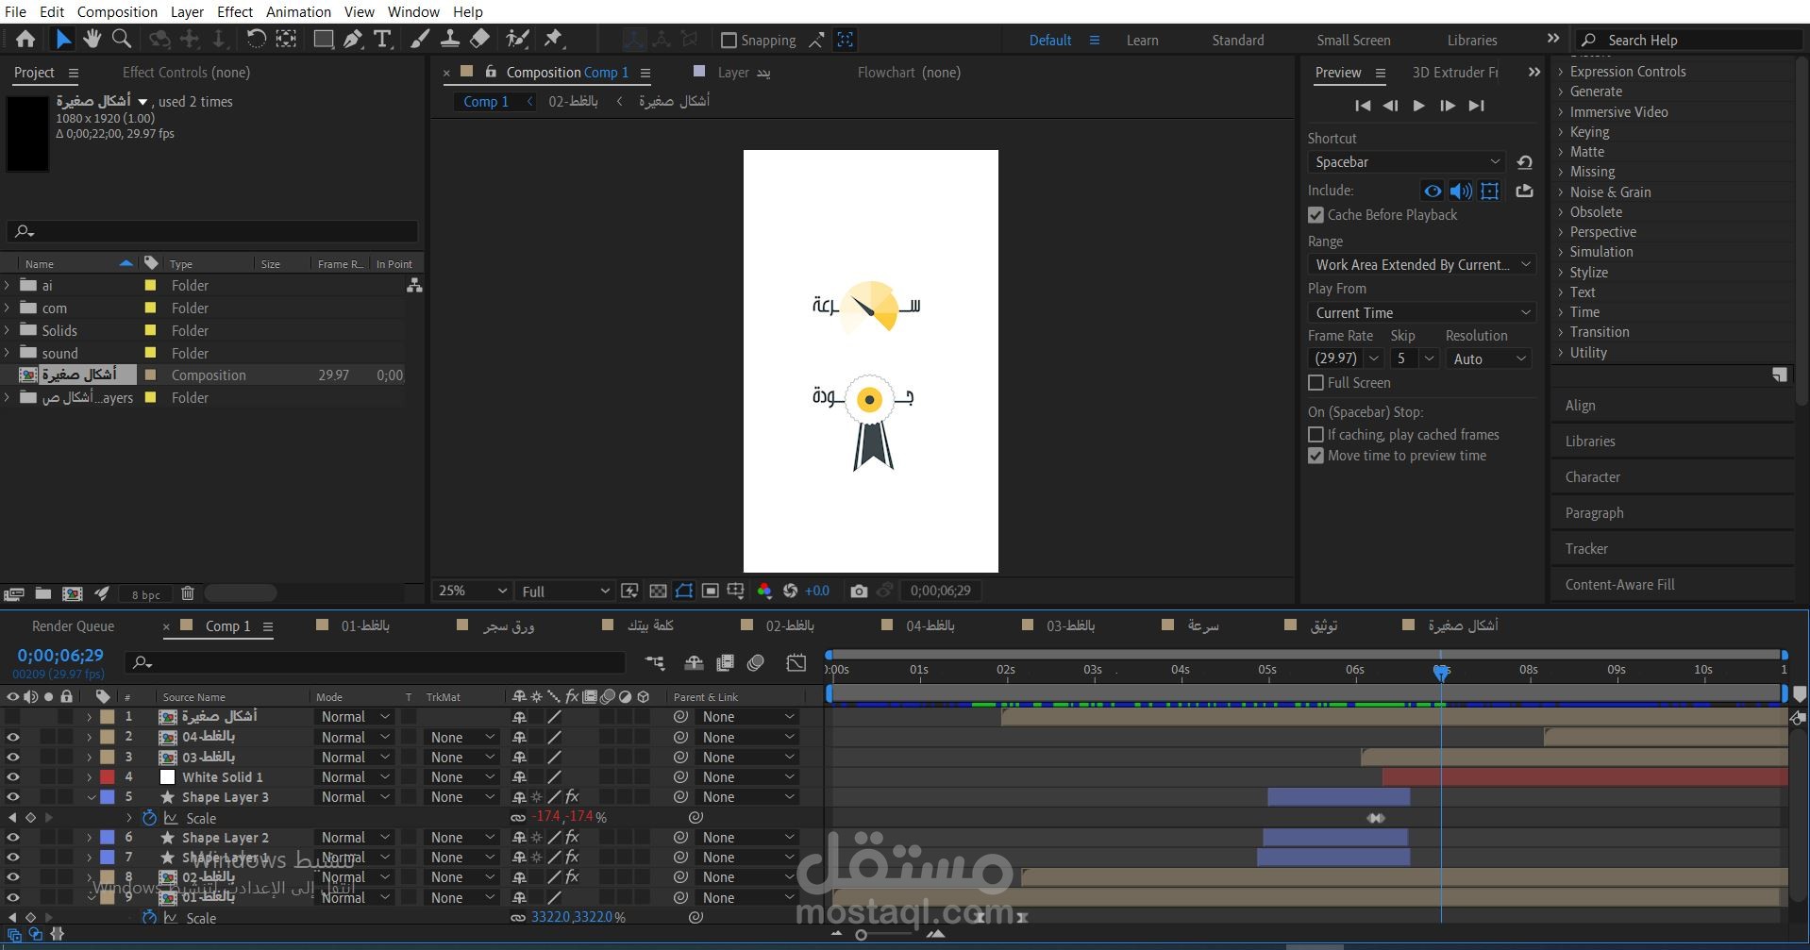Switch to the Learn workspace
This screenshot has height=950, width=1810.
(x=1142, y=40)
